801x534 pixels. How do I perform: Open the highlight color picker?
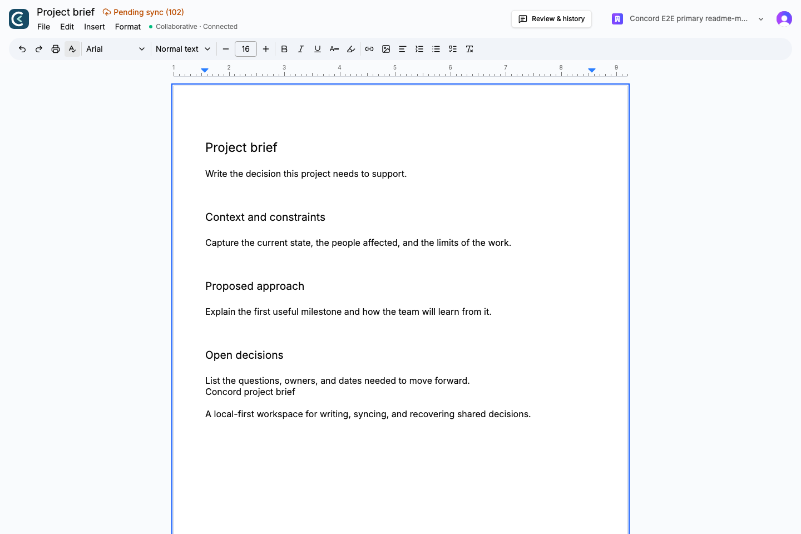(x=351, y=49)
